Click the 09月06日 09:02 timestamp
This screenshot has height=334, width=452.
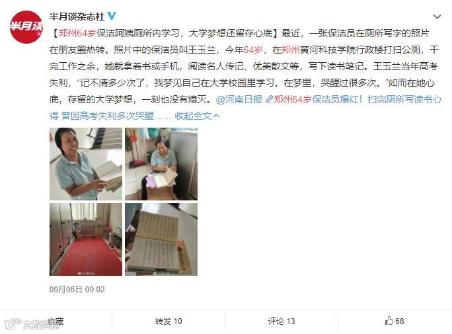77,289
